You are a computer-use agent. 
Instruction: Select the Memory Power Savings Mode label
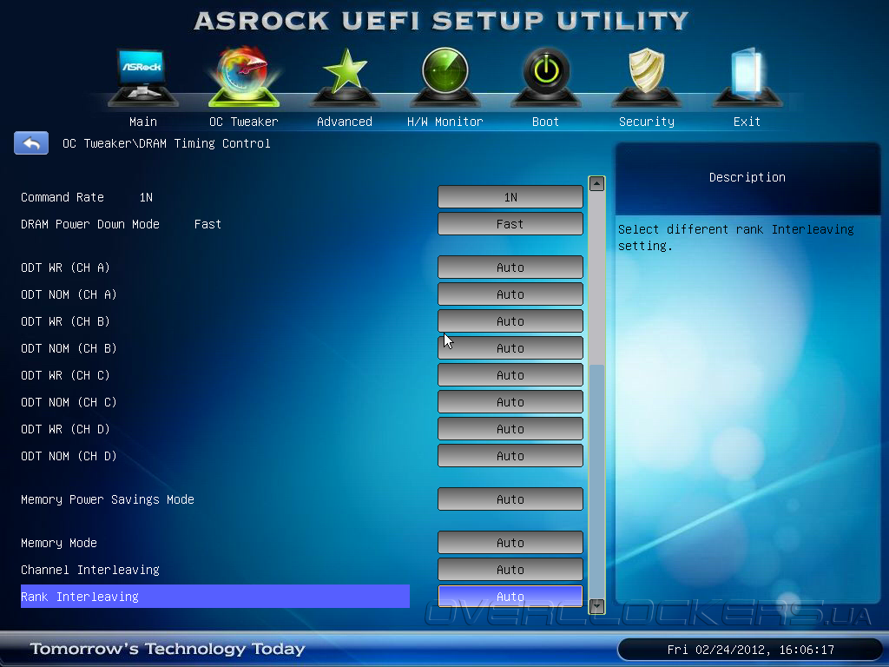108,499
